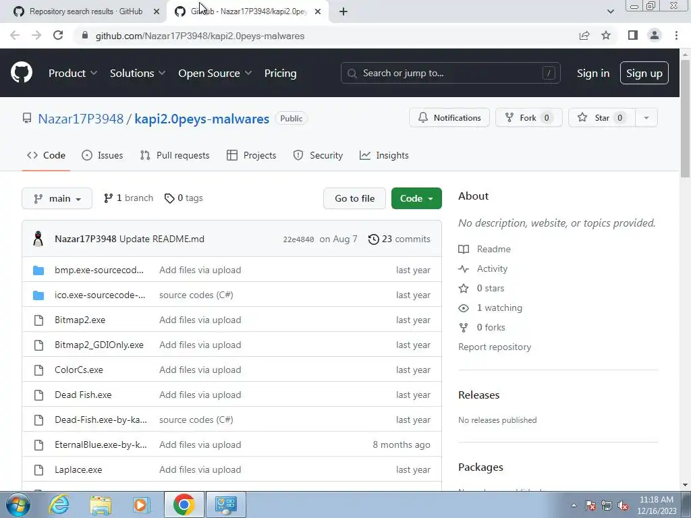Launch Internet Explorer from the taskbar
Screen dimensions: 691x518
[59, 505]
